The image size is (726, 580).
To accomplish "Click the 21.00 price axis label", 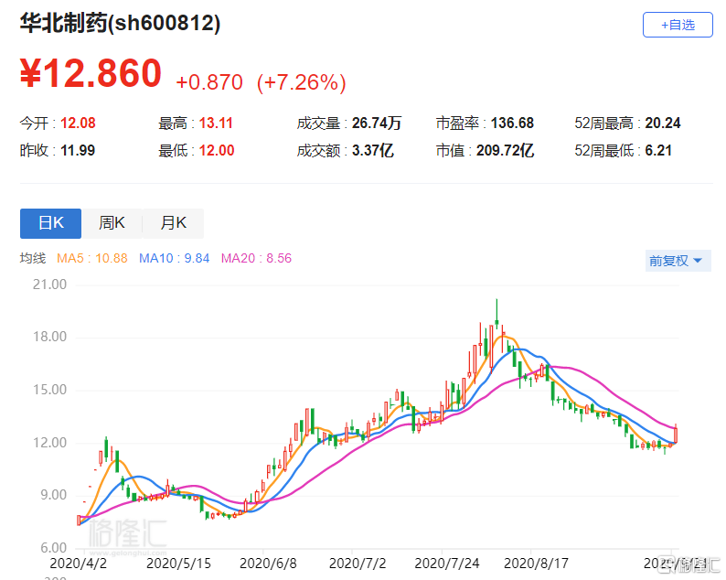I will [x=49, y=285].
